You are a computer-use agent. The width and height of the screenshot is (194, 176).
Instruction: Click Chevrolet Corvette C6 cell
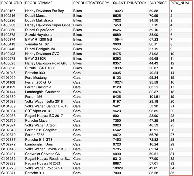click(x=42, y=154)
